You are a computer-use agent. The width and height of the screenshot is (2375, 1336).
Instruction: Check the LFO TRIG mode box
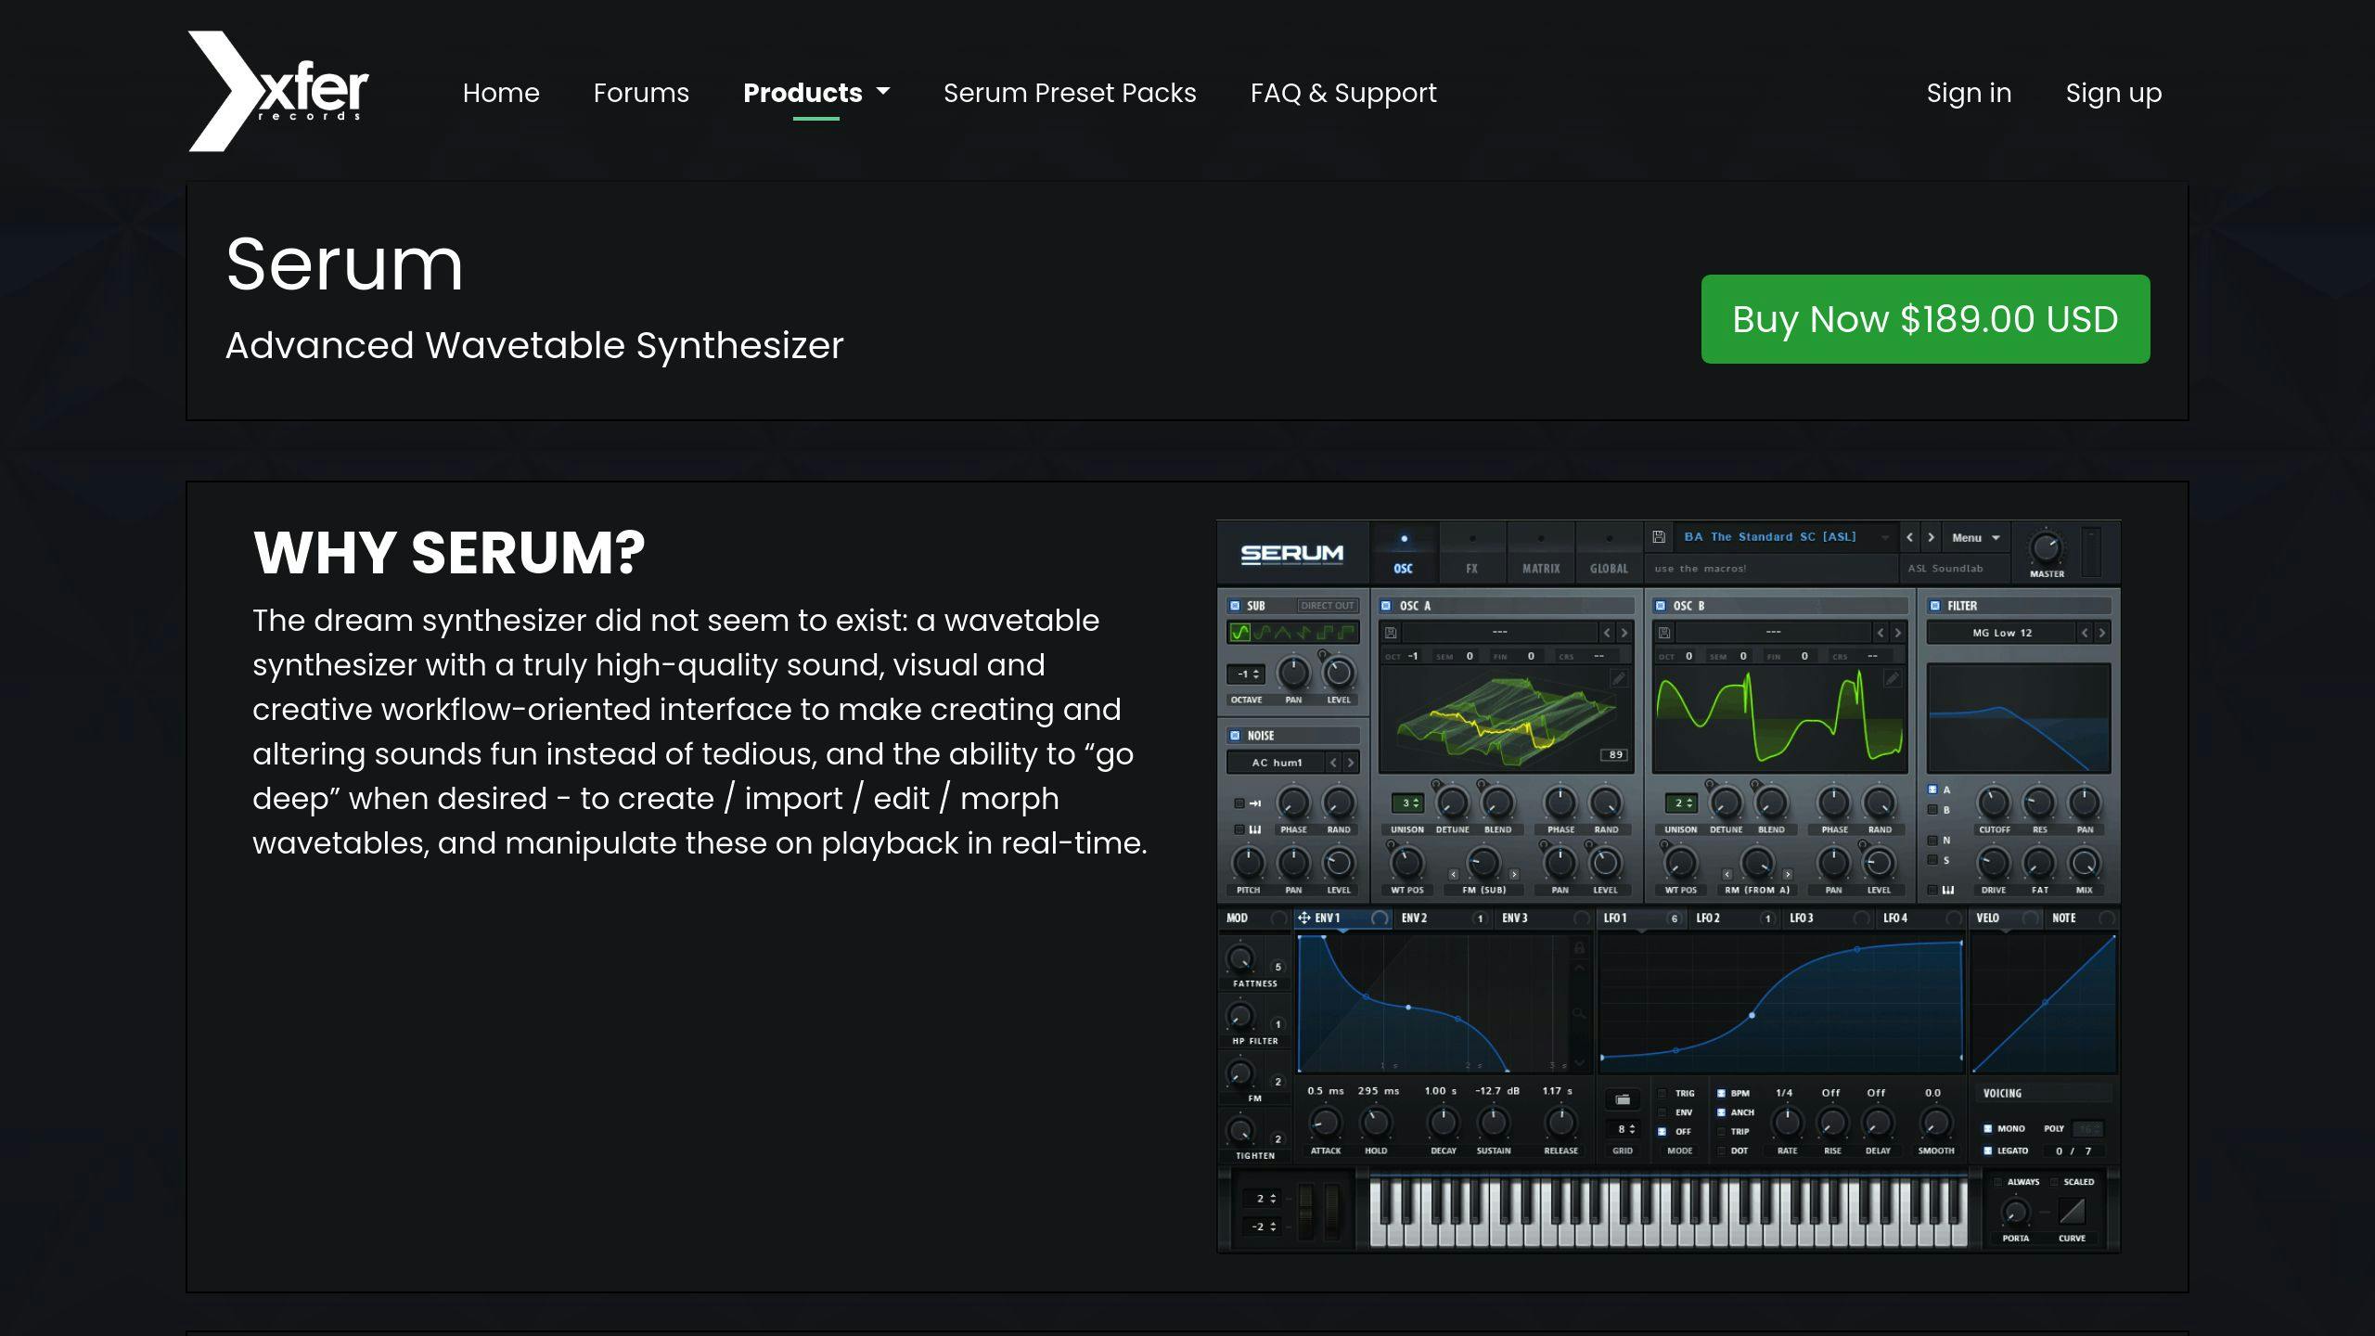click(x=1662, y=1093)
